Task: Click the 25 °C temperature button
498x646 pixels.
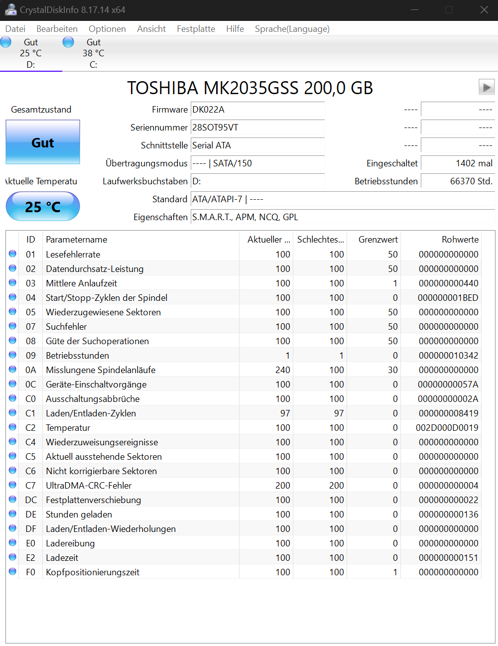Action: (x=43, y=206)
